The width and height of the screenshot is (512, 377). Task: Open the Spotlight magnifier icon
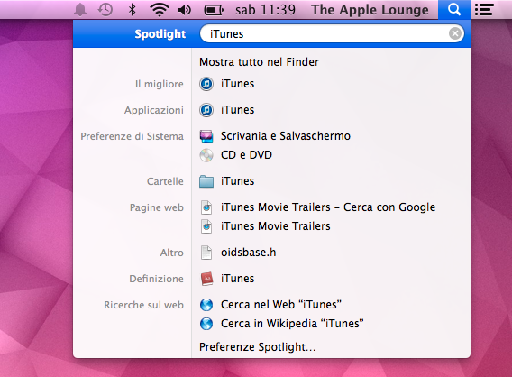[x=454, y=10]
